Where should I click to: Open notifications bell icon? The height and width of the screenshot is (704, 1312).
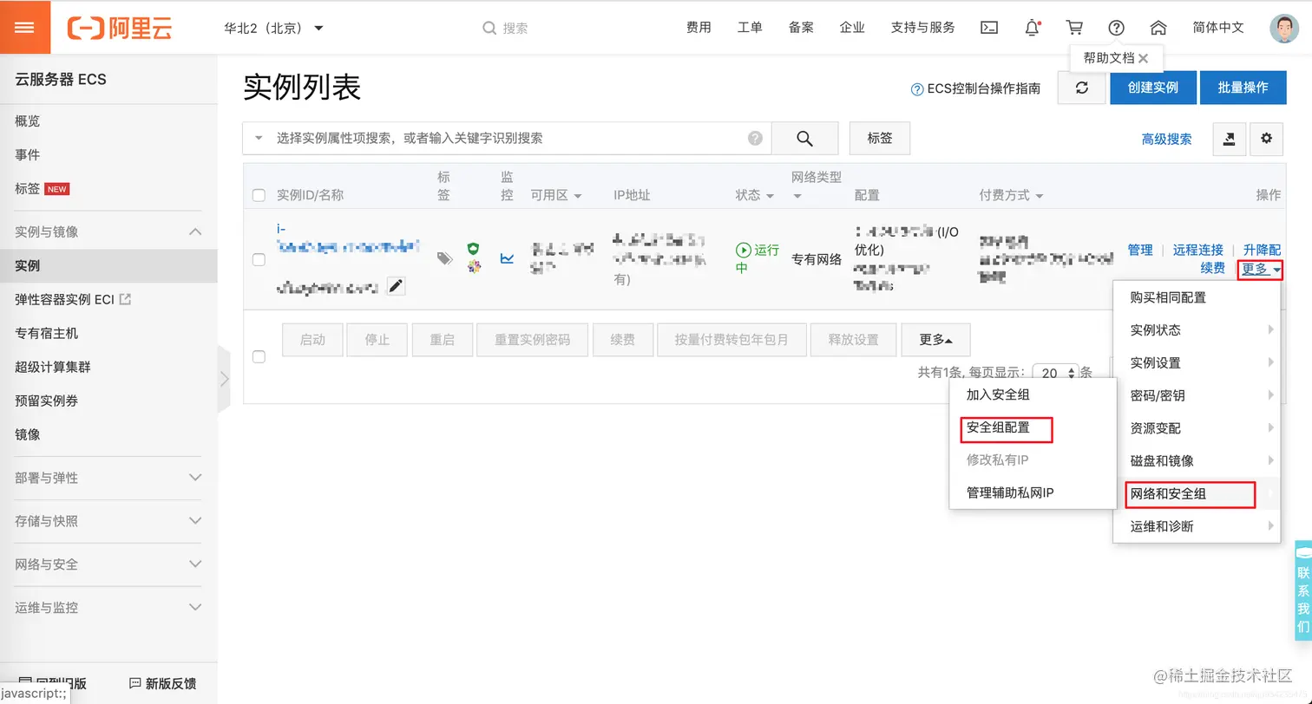tap(1032, 28)
